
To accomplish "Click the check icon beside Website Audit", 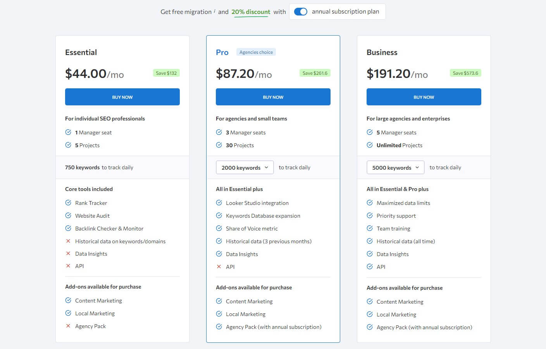I will pyautogui.click(x=68, y=215).
